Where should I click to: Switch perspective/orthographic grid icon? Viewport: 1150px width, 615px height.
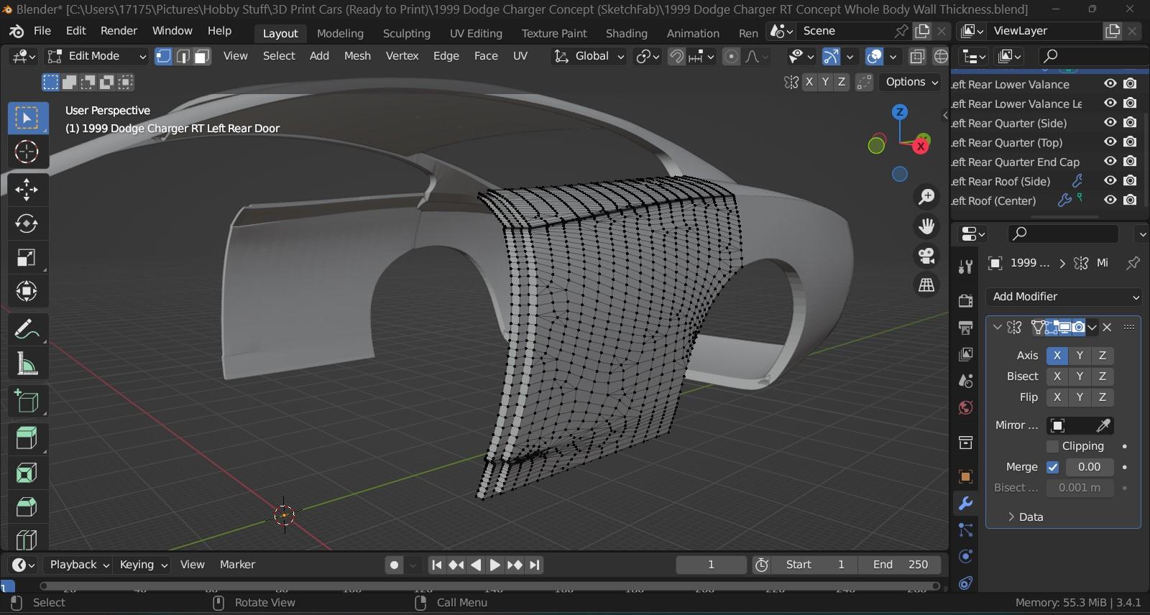coord(927,285)
